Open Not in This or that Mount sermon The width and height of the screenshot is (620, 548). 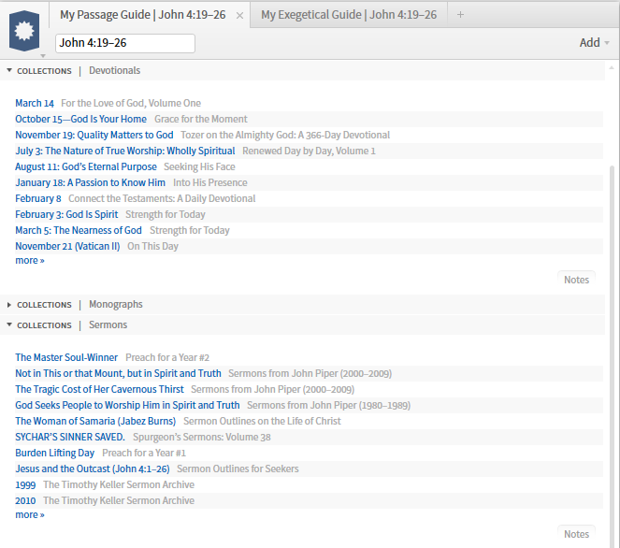[118, 373]
